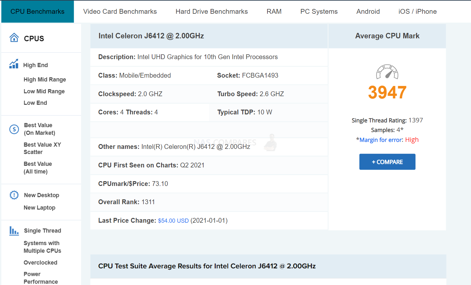Screen dimensions: 471x285
Task: Go to New Desktop CPUs
Action: (42, 195)
